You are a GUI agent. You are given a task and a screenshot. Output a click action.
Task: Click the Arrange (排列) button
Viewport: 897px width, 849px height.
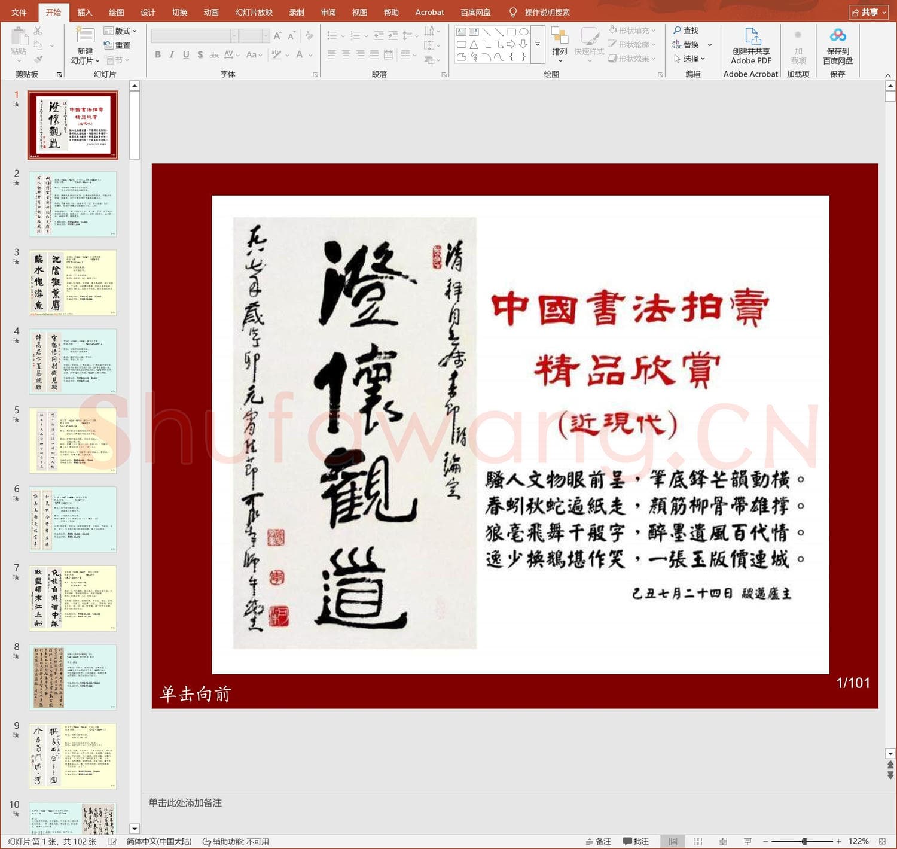(560, 45)
